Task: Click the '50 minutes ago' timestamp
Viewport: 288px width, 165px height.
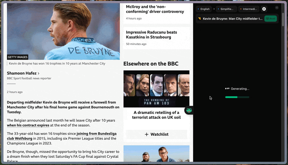Action: coord(136,44)
